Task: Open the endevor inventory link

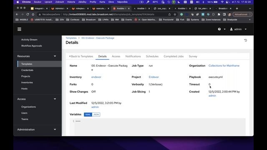Action: 96,77
